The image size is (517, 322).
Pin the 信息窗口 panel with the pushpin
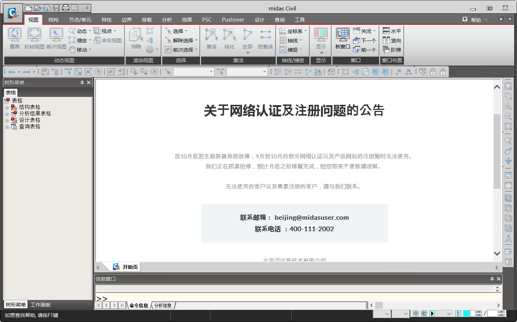pos(492,279)
